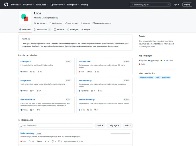Open the https://lobe.ai website link

72,23
